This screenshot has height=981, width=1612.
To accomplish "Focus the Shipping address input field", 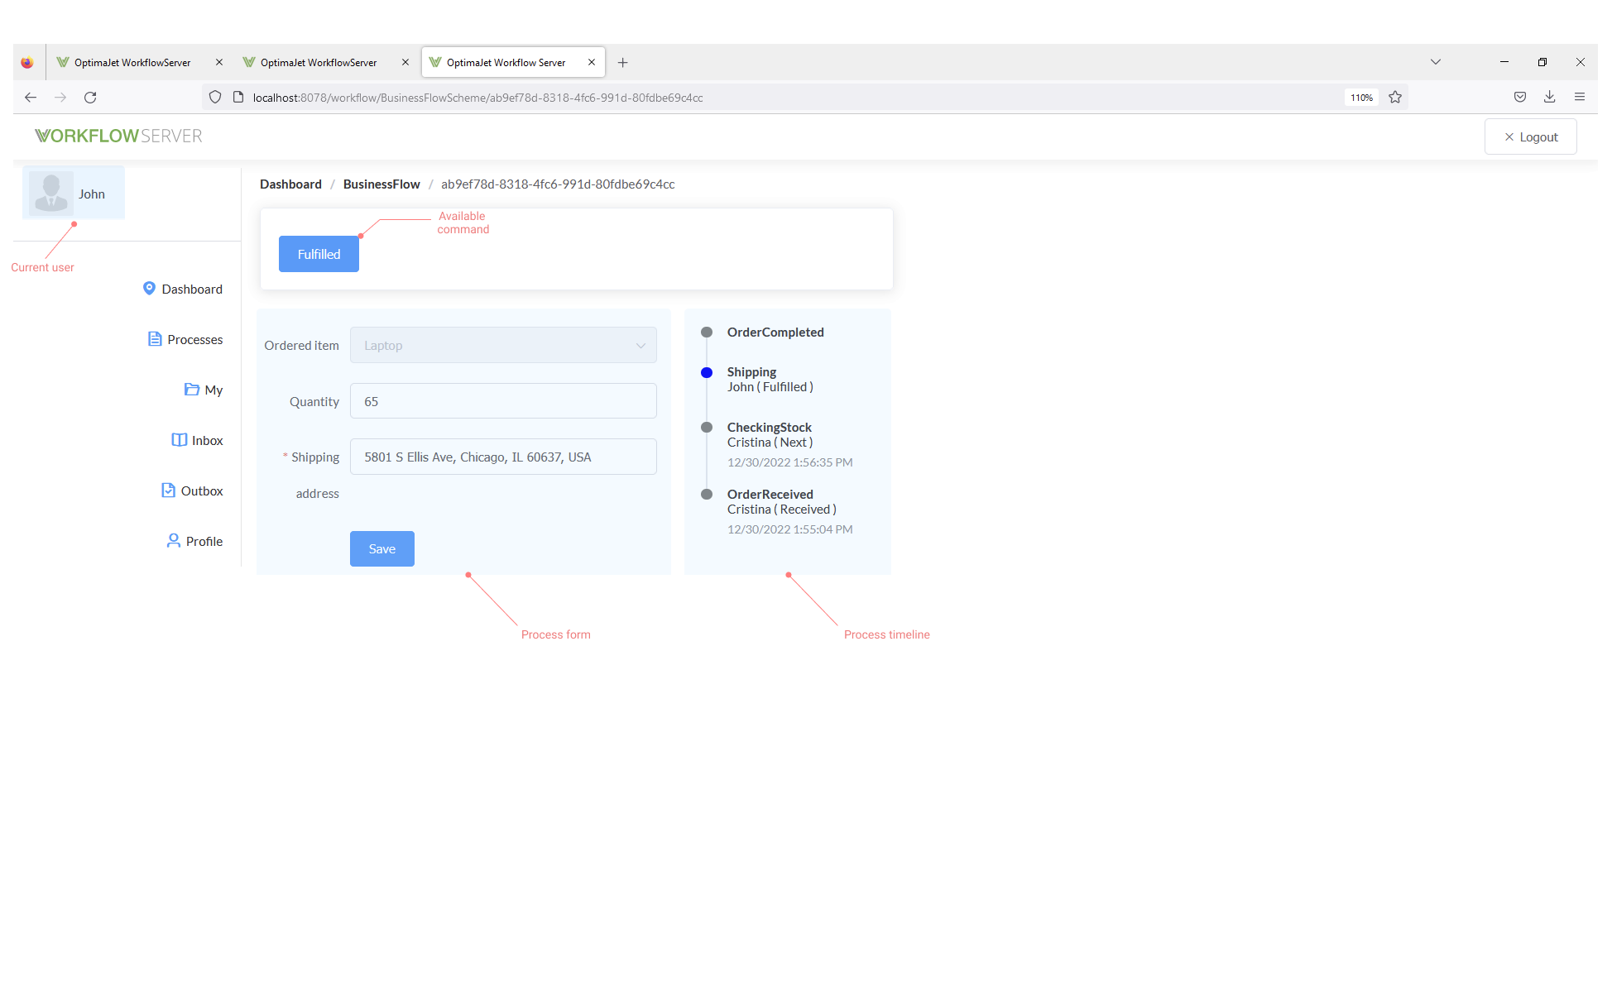I will point(503,457).
